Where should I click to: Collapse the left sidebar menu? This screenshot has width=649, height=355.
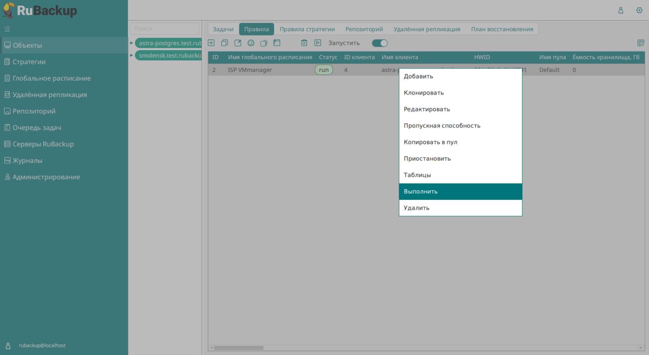pos(7,29)
